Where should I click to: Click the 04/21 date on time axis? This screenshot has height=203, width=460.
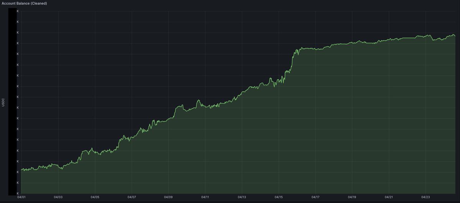[389, 197]
